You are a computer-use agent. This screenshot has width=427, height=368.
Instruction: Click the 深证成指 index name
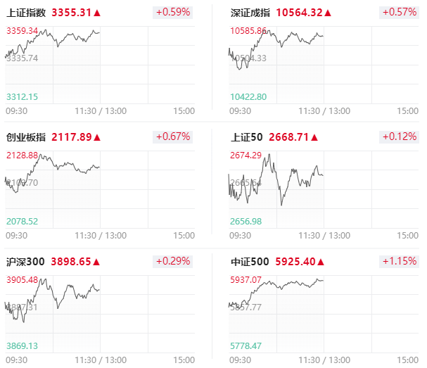tap(250, 13)
